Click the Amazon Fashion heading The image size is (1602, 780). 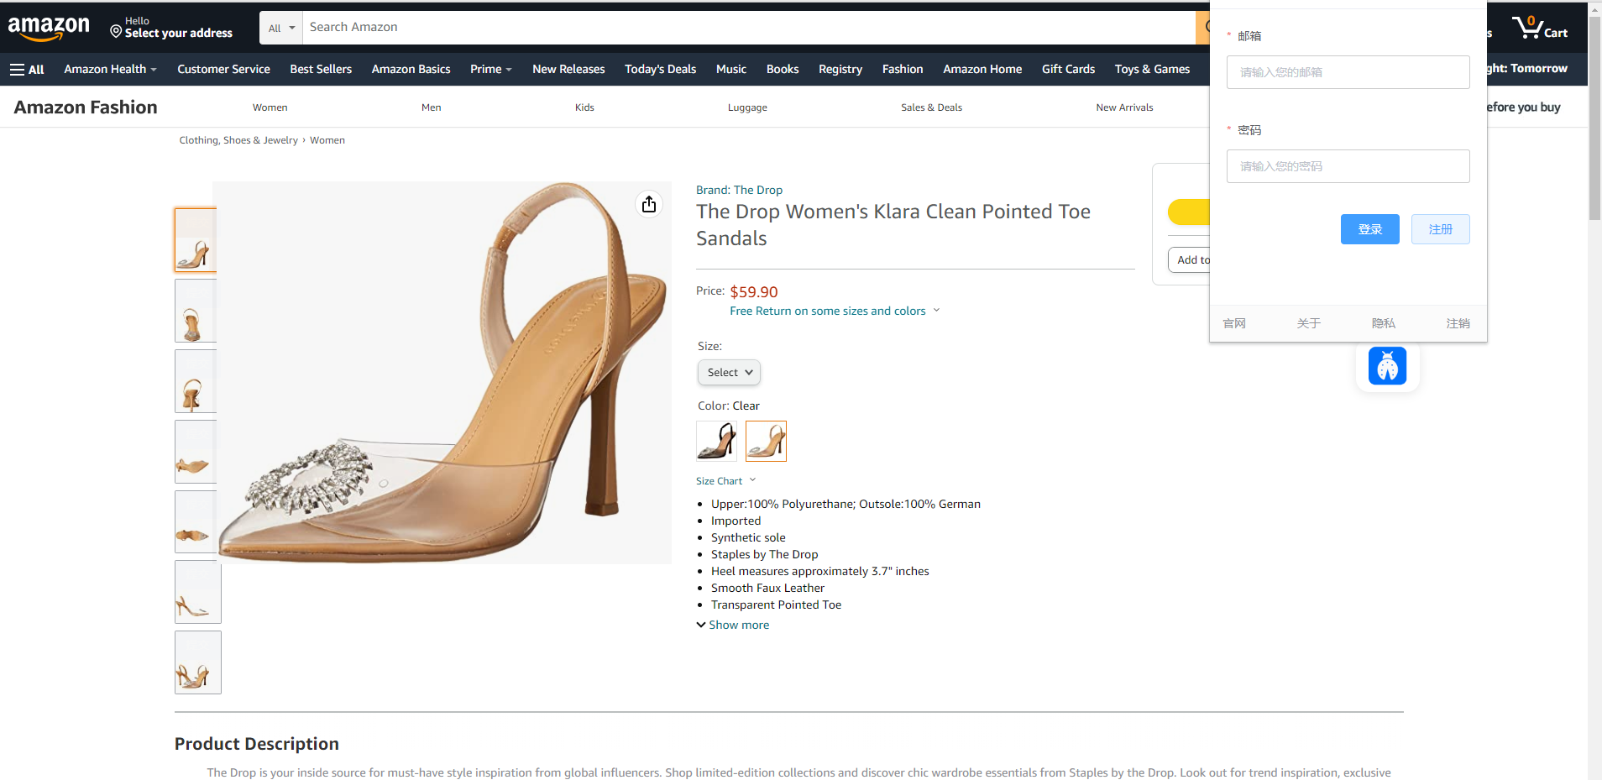click(86, 107)
